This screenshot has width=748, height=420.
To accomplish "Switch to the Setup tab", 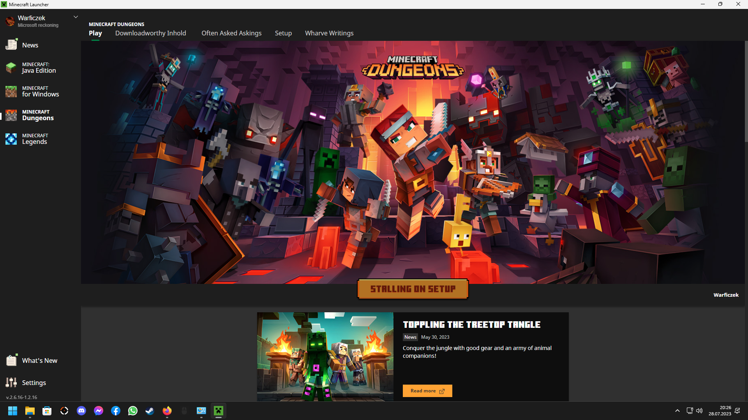I will click(x=283, y=33).
